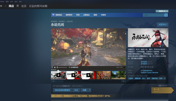176x101 pixels.
Task: Click the thumbnail strip scrollbar handle
Action: pyautogui.click(x=59, y=81)
